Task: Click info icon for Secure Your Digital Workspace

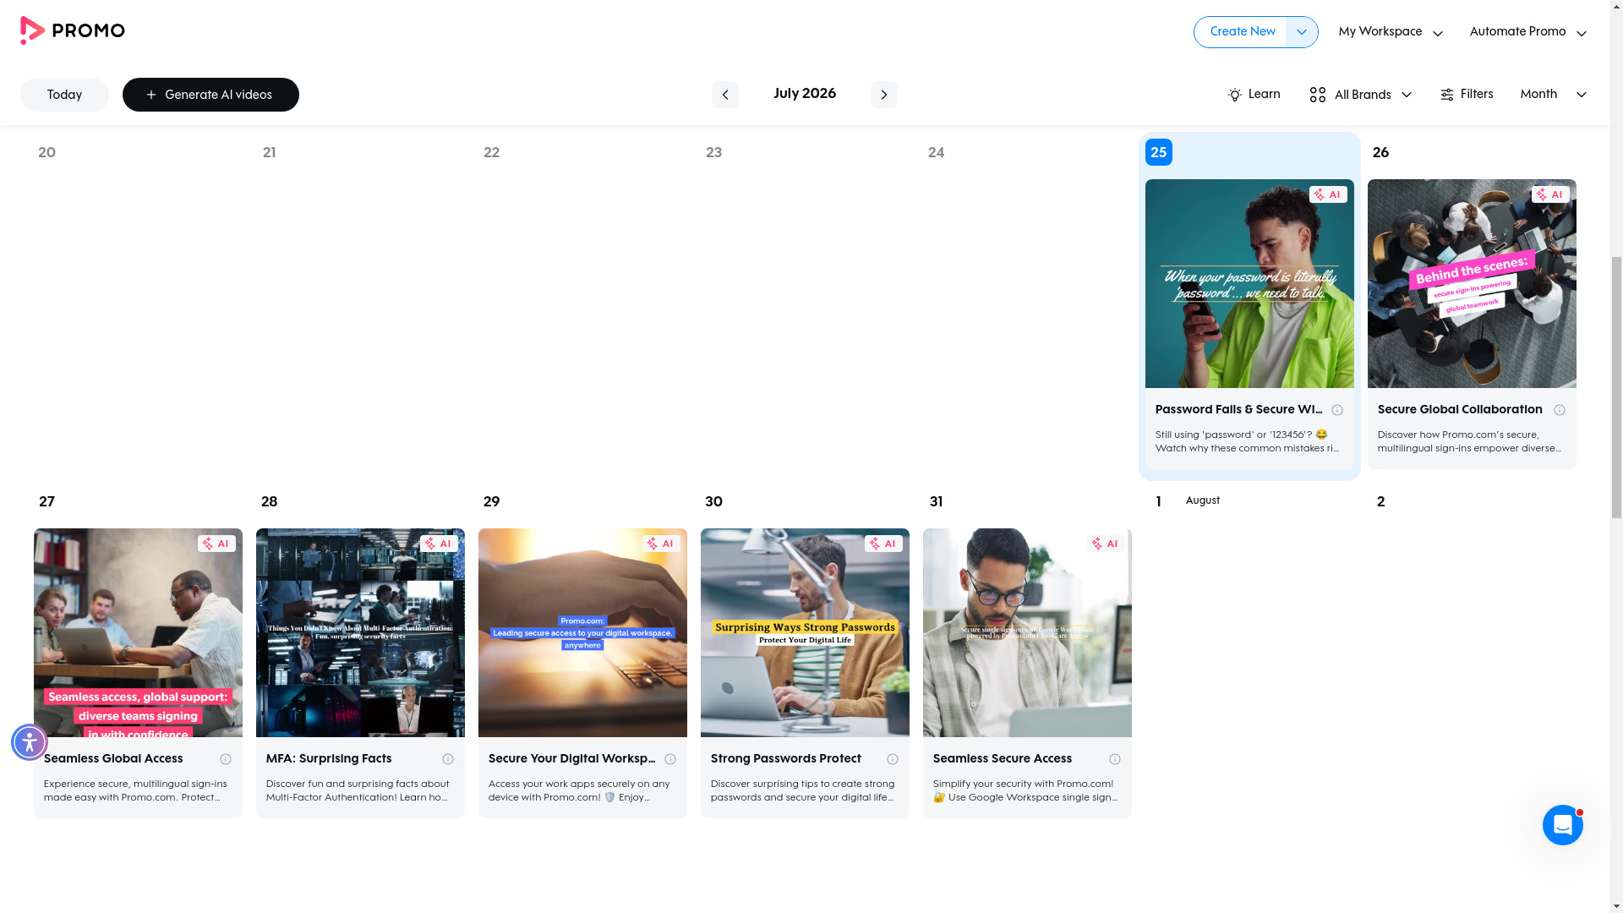Action: [670, 759]
